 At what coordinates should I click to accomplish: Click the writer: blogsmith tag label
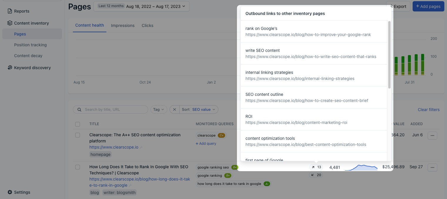(x=119, y=193)
